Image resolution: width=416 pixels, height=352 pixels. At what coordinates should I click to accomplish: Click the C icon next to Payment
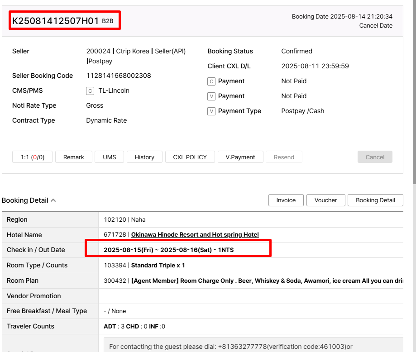click(211, 81)
